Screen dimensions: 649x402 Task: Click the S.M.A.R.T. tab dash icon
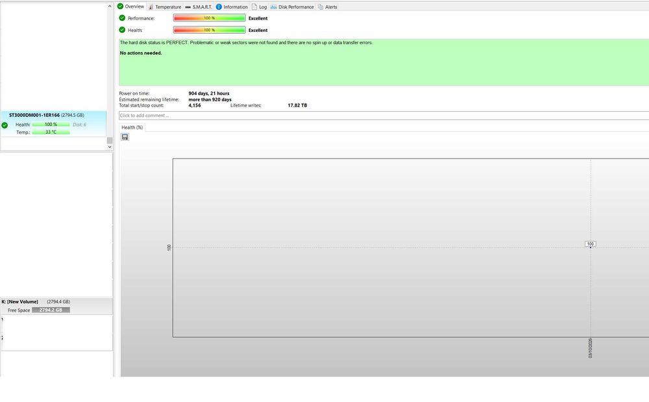[188, 7]
